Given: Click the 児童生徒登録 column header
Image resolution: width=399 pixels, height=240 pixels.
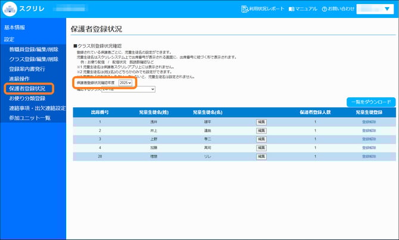Looking at the screenshot, I should tap(369, 112).
